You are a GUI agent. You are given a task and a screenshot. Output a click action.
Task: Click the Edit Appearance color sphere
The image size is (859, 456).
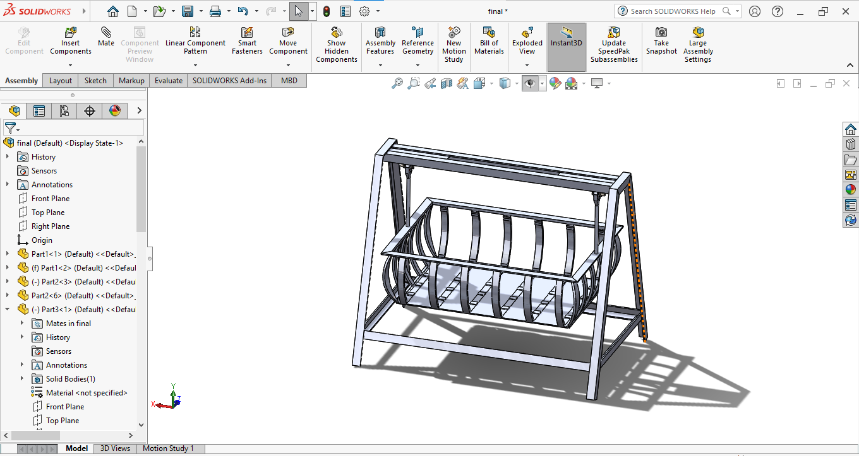[x=555, y=83]
